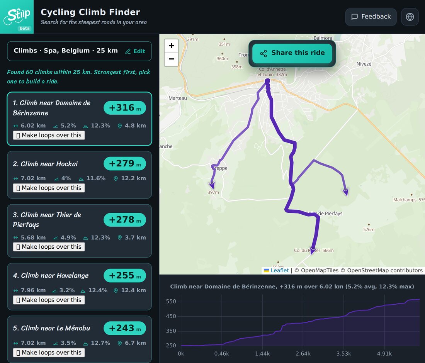Click the distance pin icon beside 12.4 km
The image size is (425, 363).
[116, 291]
